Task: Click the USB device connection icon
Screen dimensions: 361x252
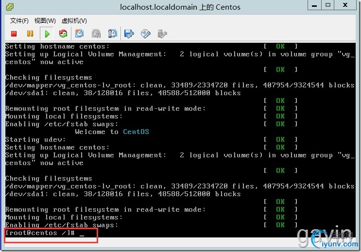Action: [162, 34]
